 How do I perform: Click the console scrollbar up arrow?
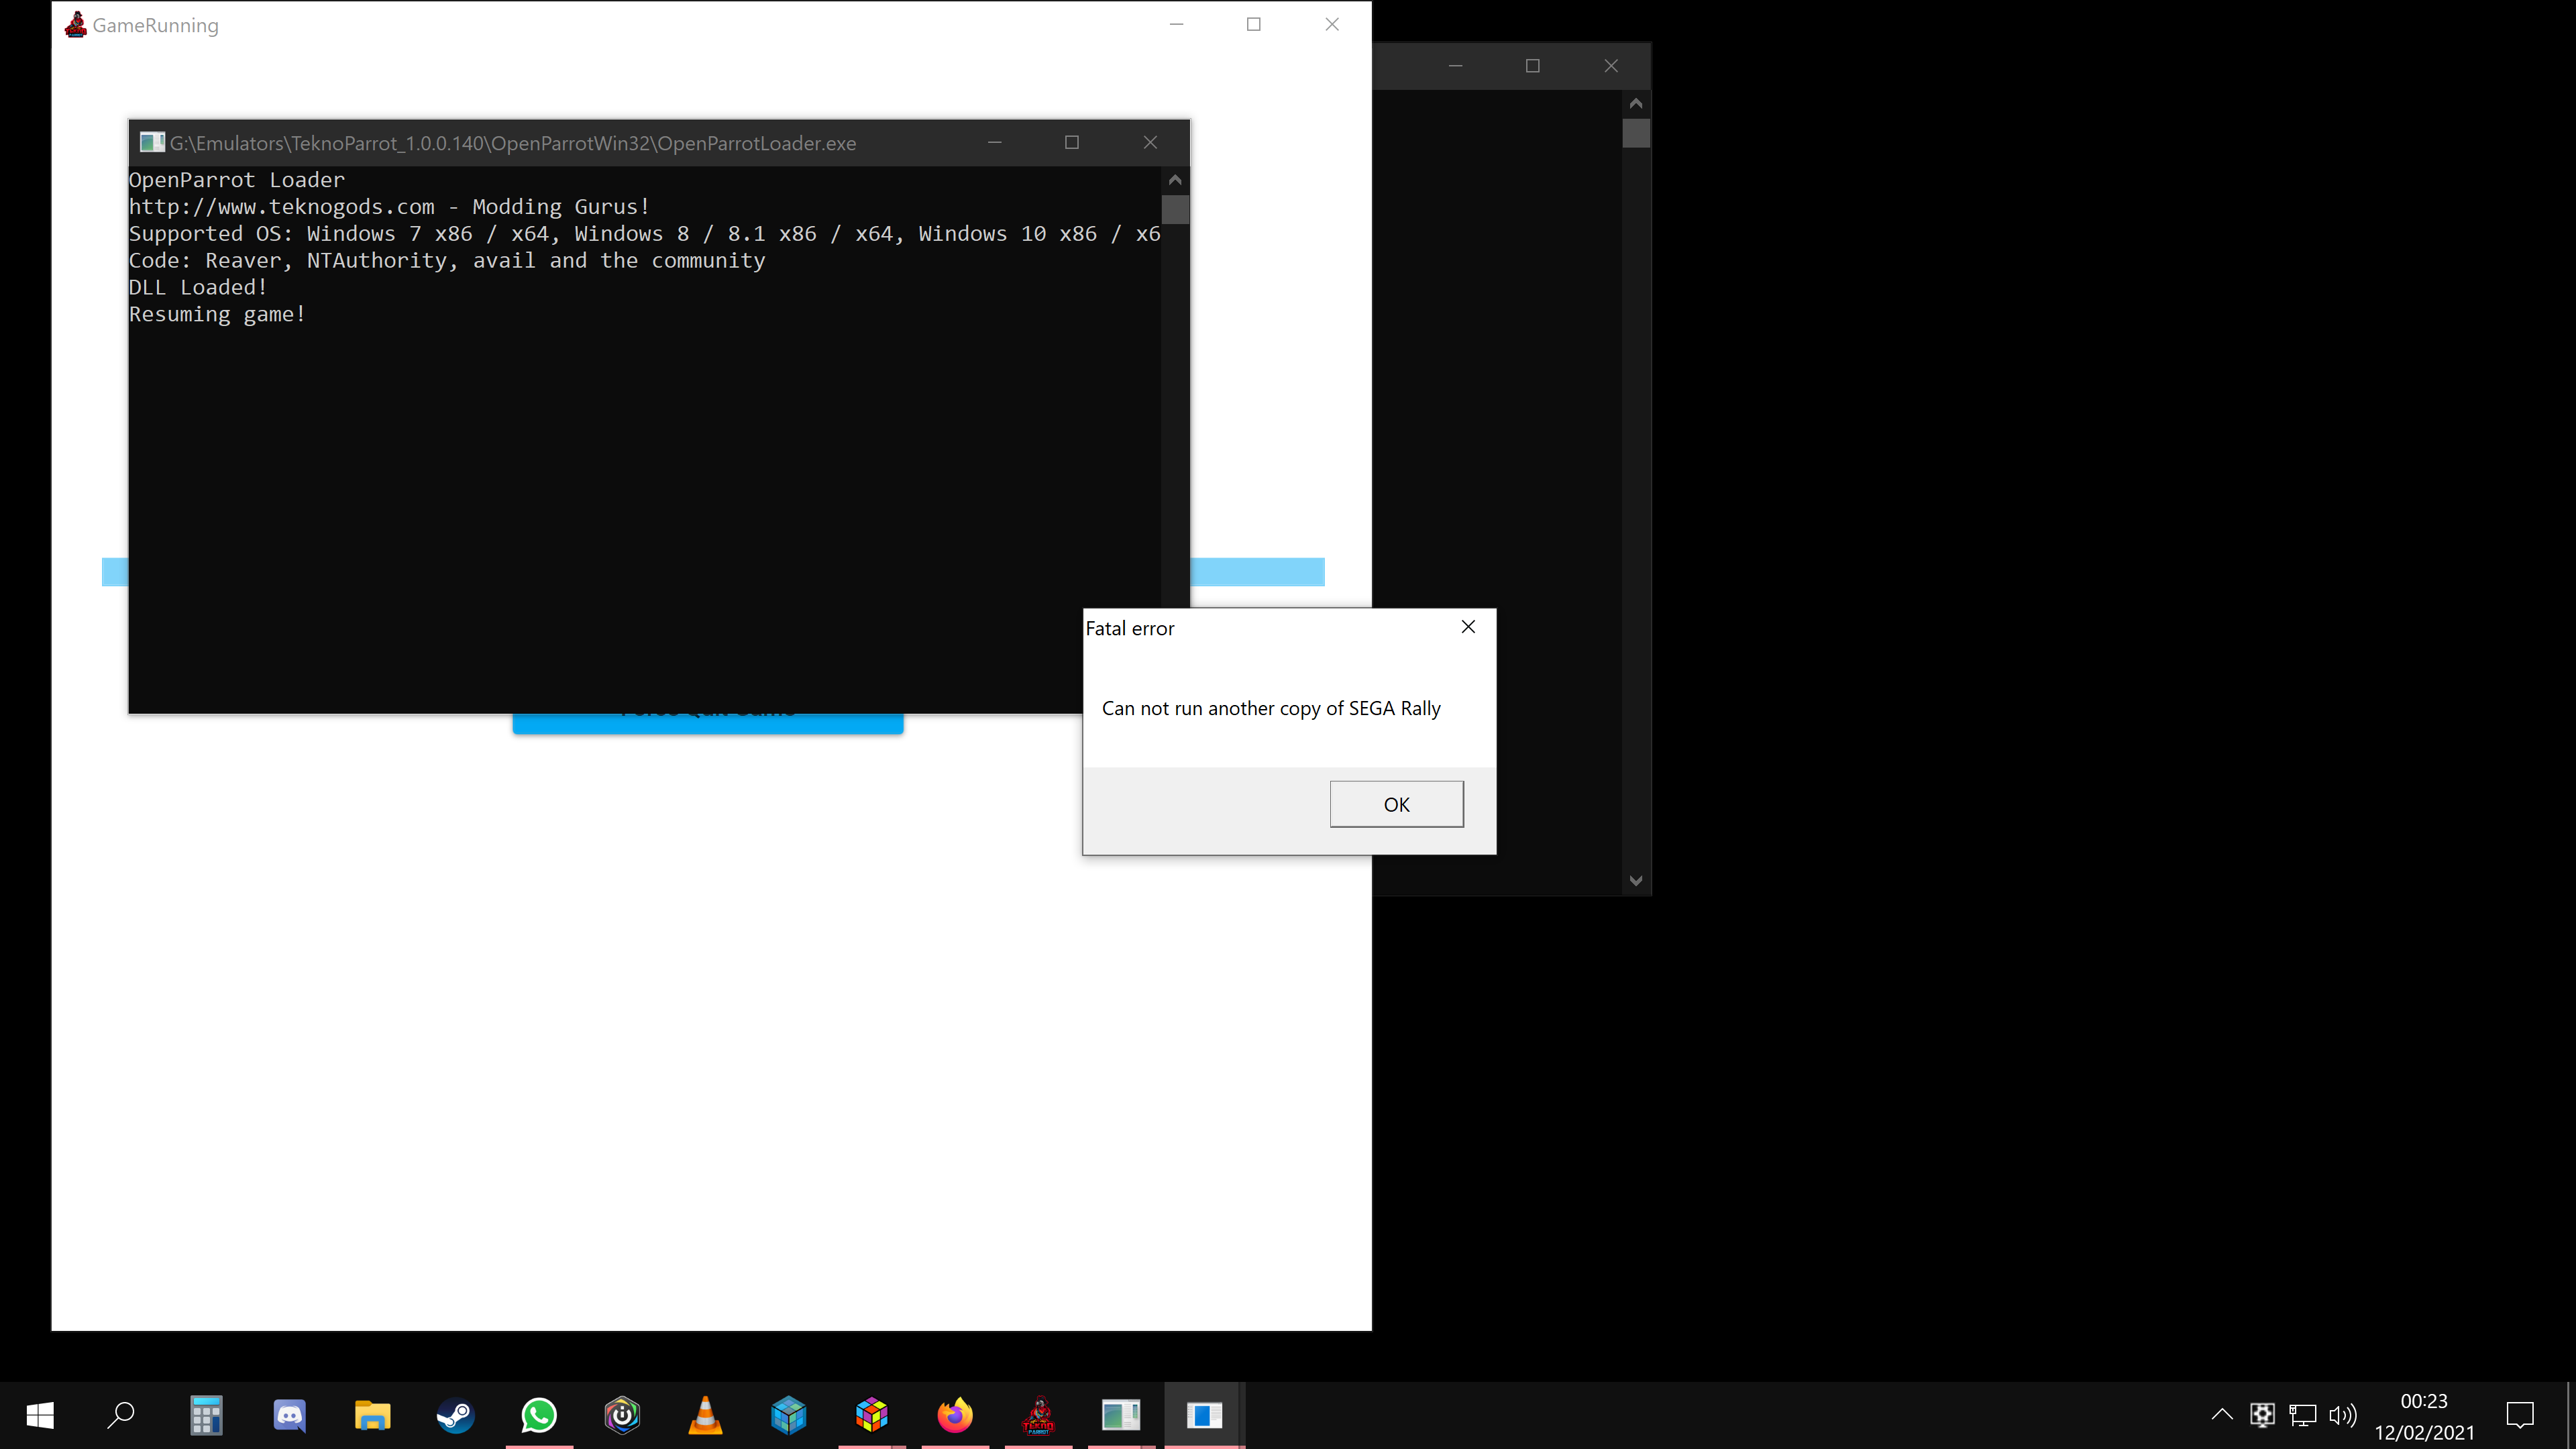pyautogui.click(x=1175, y=180)
